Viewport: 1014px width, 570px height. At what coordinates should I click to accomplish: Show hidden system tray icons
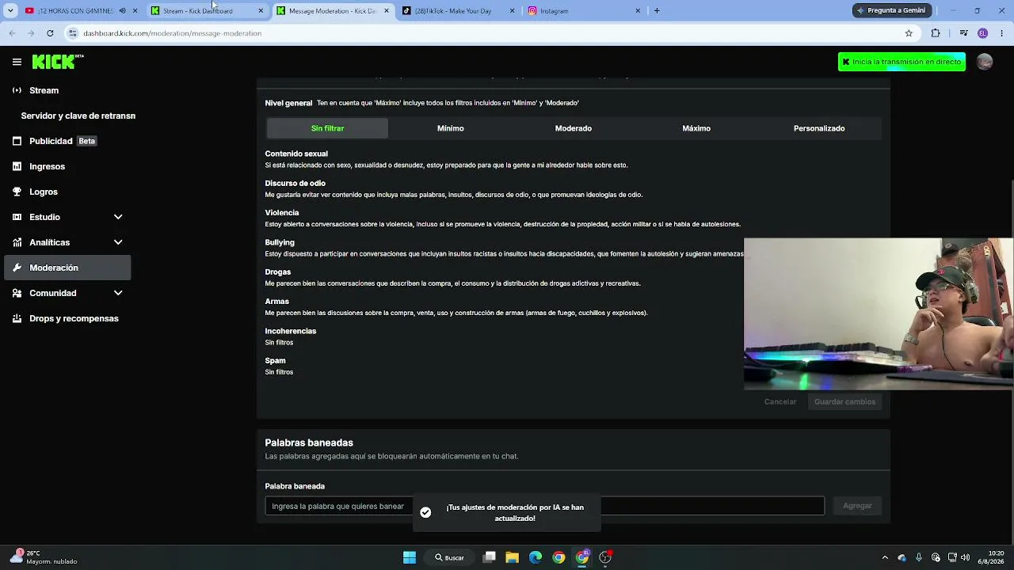click(x=885, y=557)
